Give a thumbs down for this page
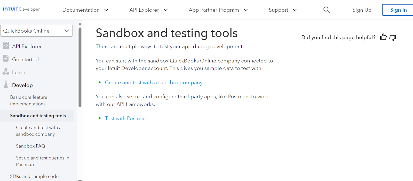413x181 pixels. point(393,38)
